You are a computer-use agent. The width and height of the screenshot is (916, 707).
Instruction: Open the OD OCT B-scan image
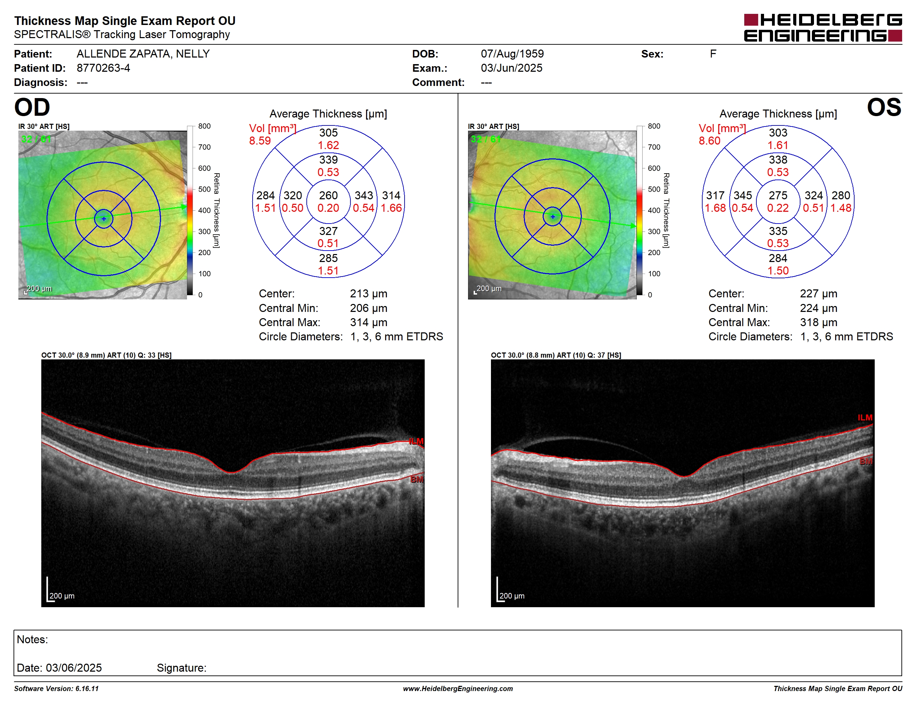tap(233, 483)
